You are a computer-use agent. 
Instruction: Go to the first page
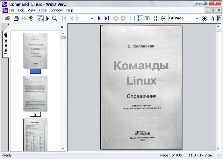(x=64, y=18)
